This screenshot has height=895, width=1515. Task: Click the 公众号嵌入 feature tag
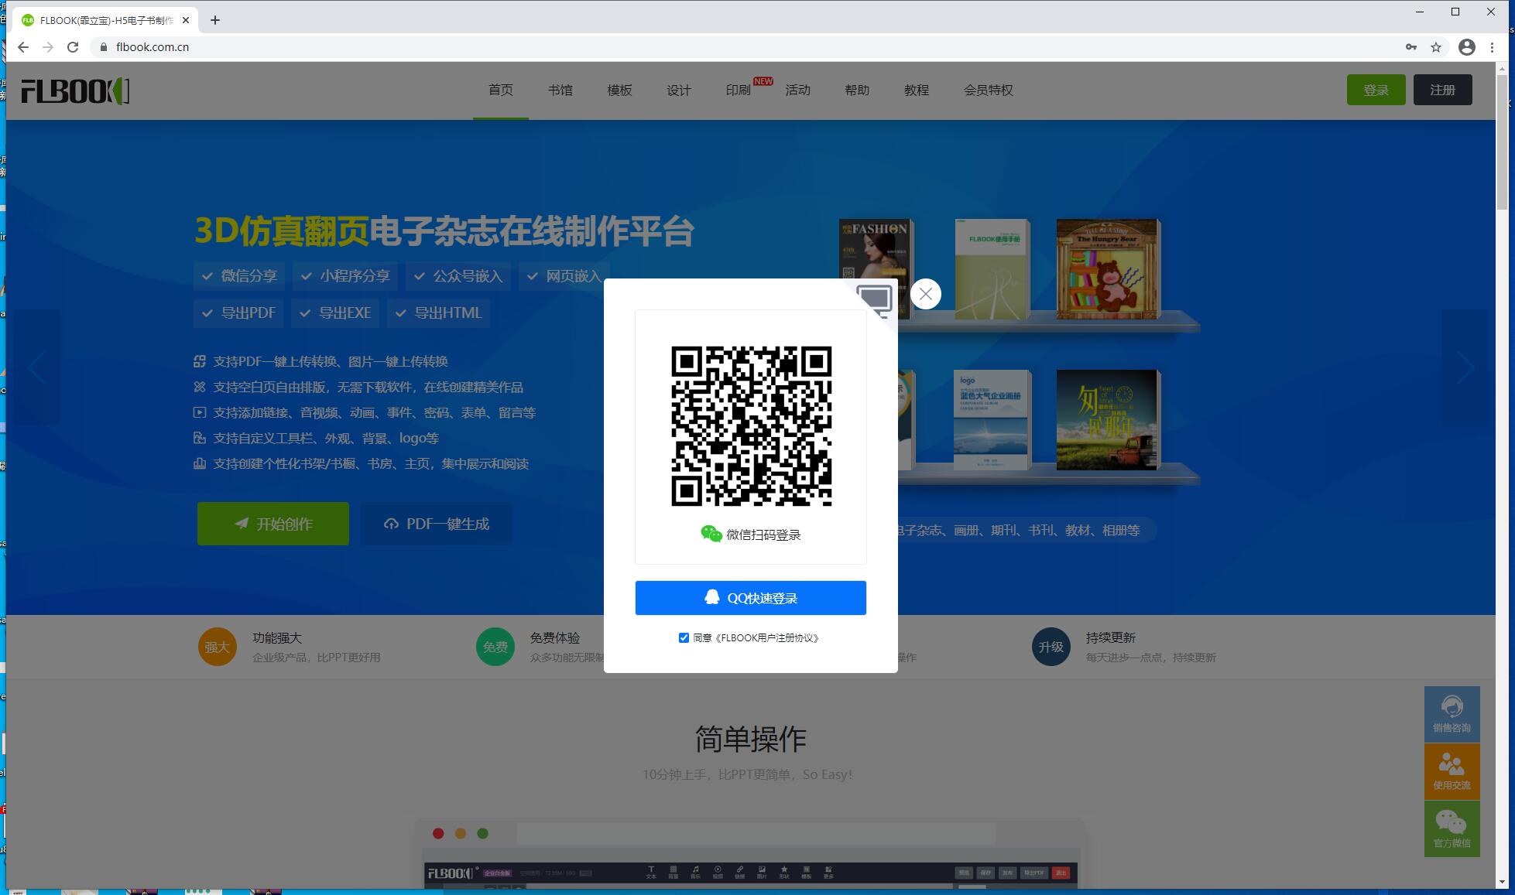tap(458, 275)
